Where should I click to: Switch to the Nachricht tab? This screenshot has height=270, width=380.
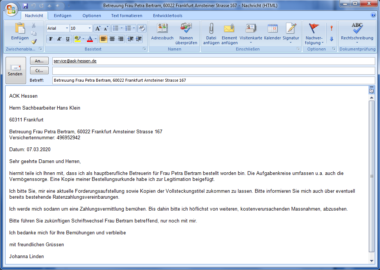coord(34,16)
